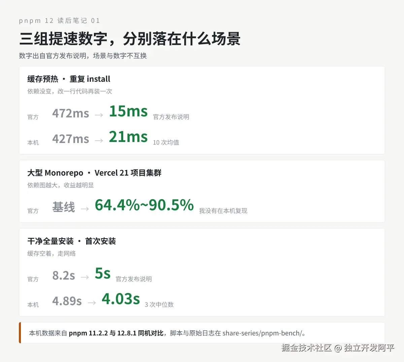Screen dimensions: 404x362
Task: Click the description 缓存空着，走网络
Action: point(52,253)
